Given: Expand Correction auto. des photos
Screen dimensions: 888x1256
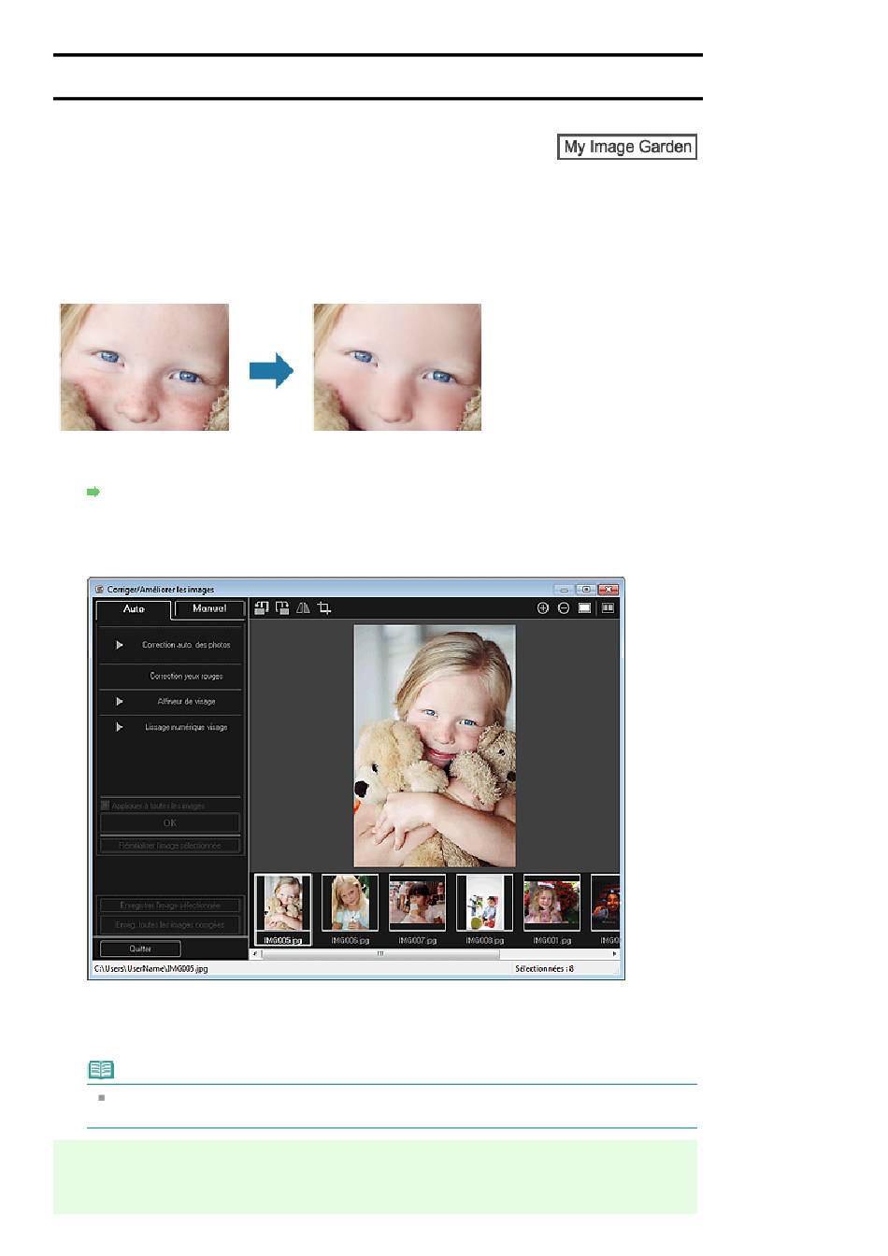Looking at the screenshot, I should tap(119, 645).
